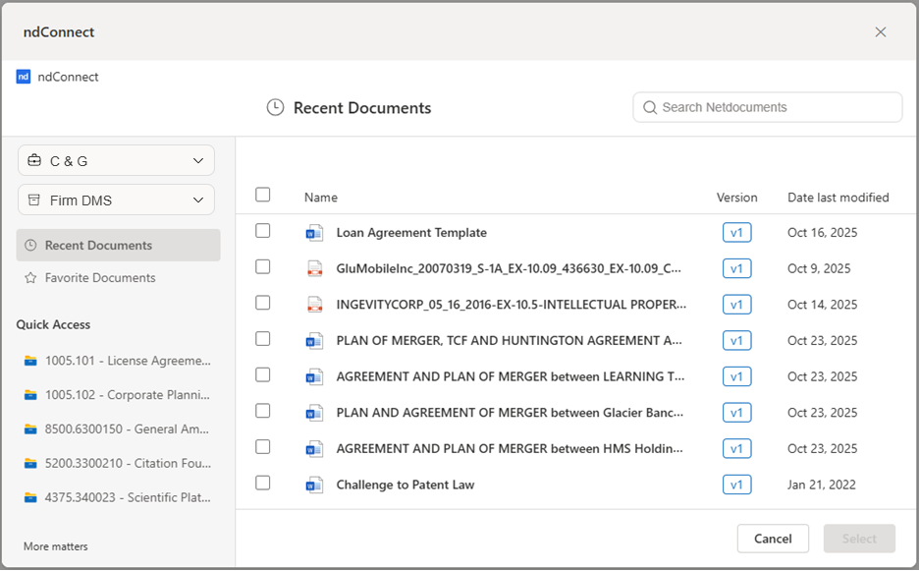Click the Oct 9, 2025 date cell
The image size is (920, 571).
click(x=819, y=268)
